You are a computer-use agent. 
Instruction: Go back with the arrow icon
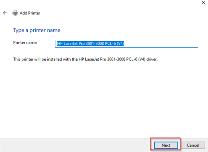click(5, 13)
